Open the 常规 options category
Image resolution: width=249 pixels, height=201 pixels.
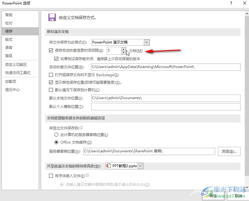(x=20, y=15)
